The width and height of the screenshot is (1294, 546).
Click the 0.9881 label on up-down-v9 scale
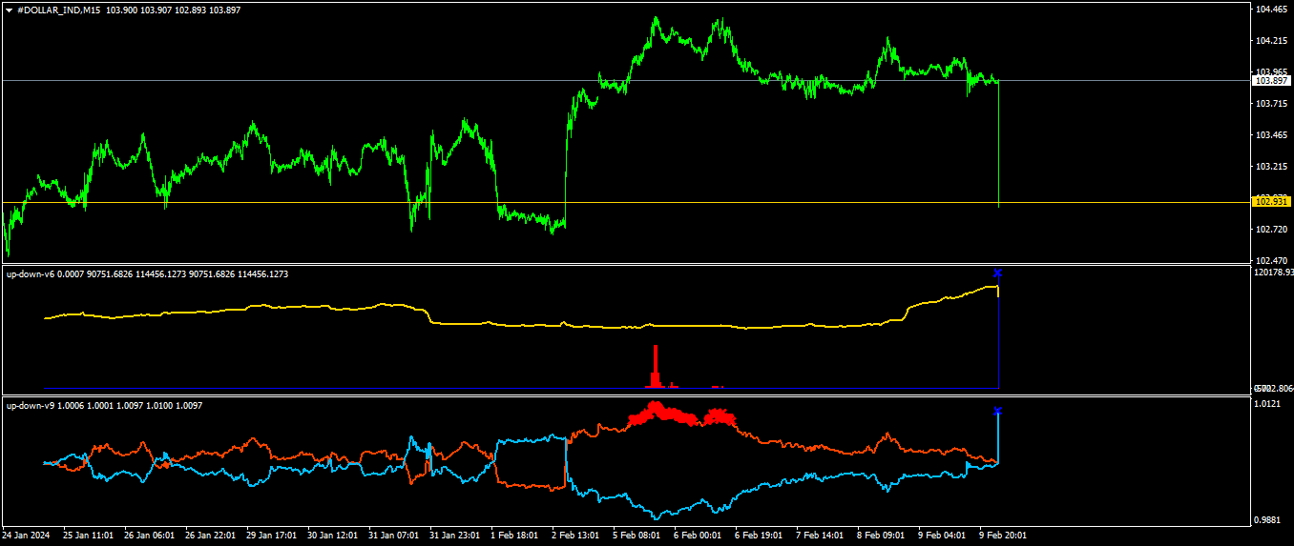point(1268,520)
